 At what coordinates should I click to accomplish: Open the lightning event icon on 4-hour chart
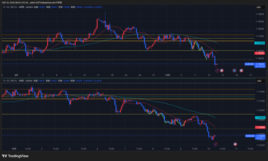pos(217,70)
